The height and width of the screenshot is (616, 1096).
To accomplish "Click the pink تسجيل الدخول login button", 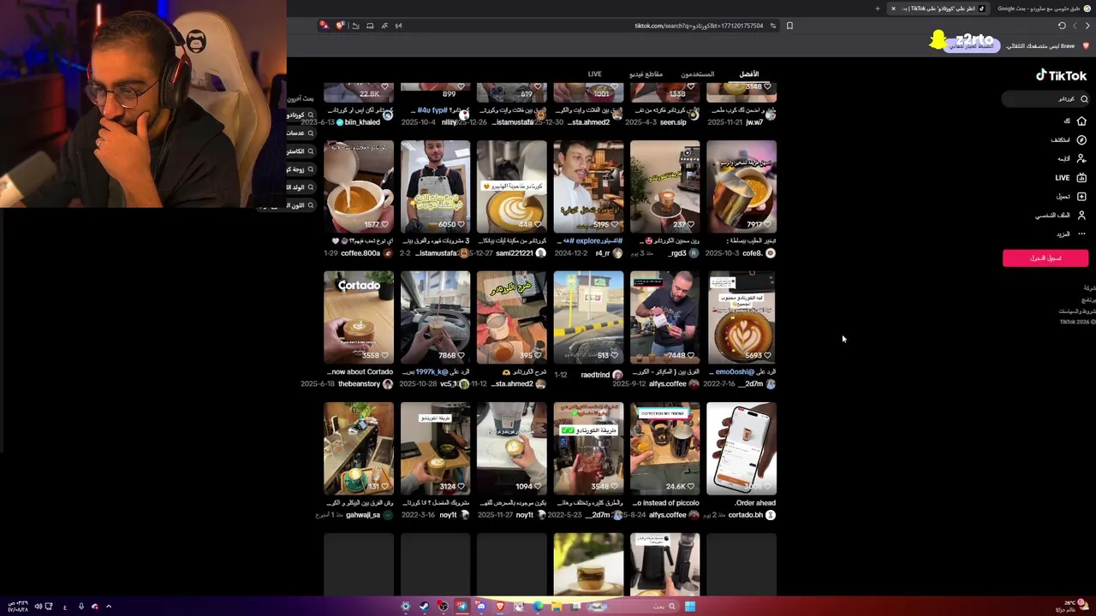I will pyautogui.click(x=1045, y=258).
